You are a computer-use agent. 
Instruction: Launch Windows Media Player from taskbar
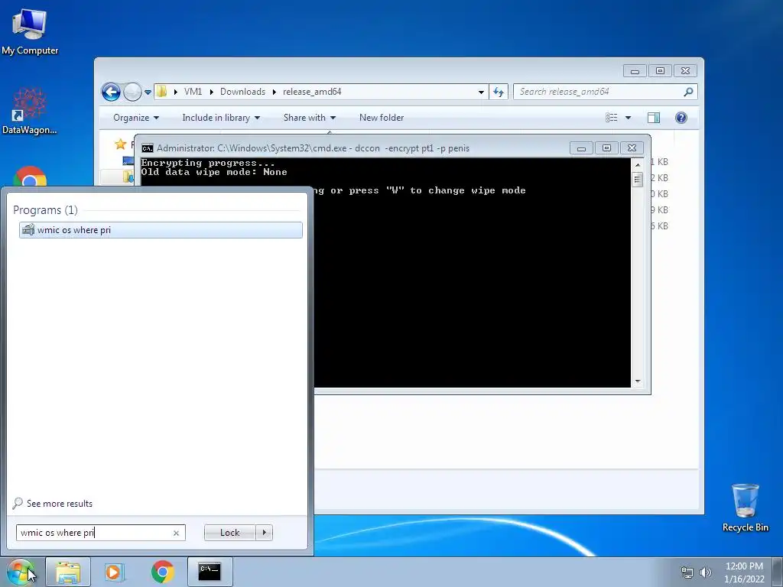pos(115,572)
